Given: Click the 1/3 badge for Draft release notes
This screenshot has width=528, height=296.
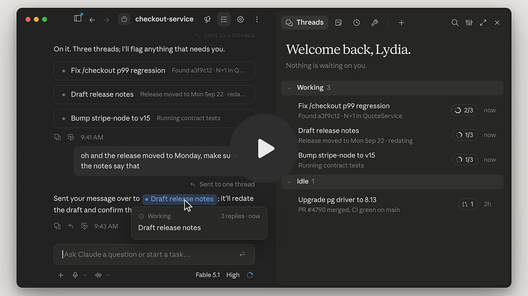Looking at the screenshot, I should point(465,135).
